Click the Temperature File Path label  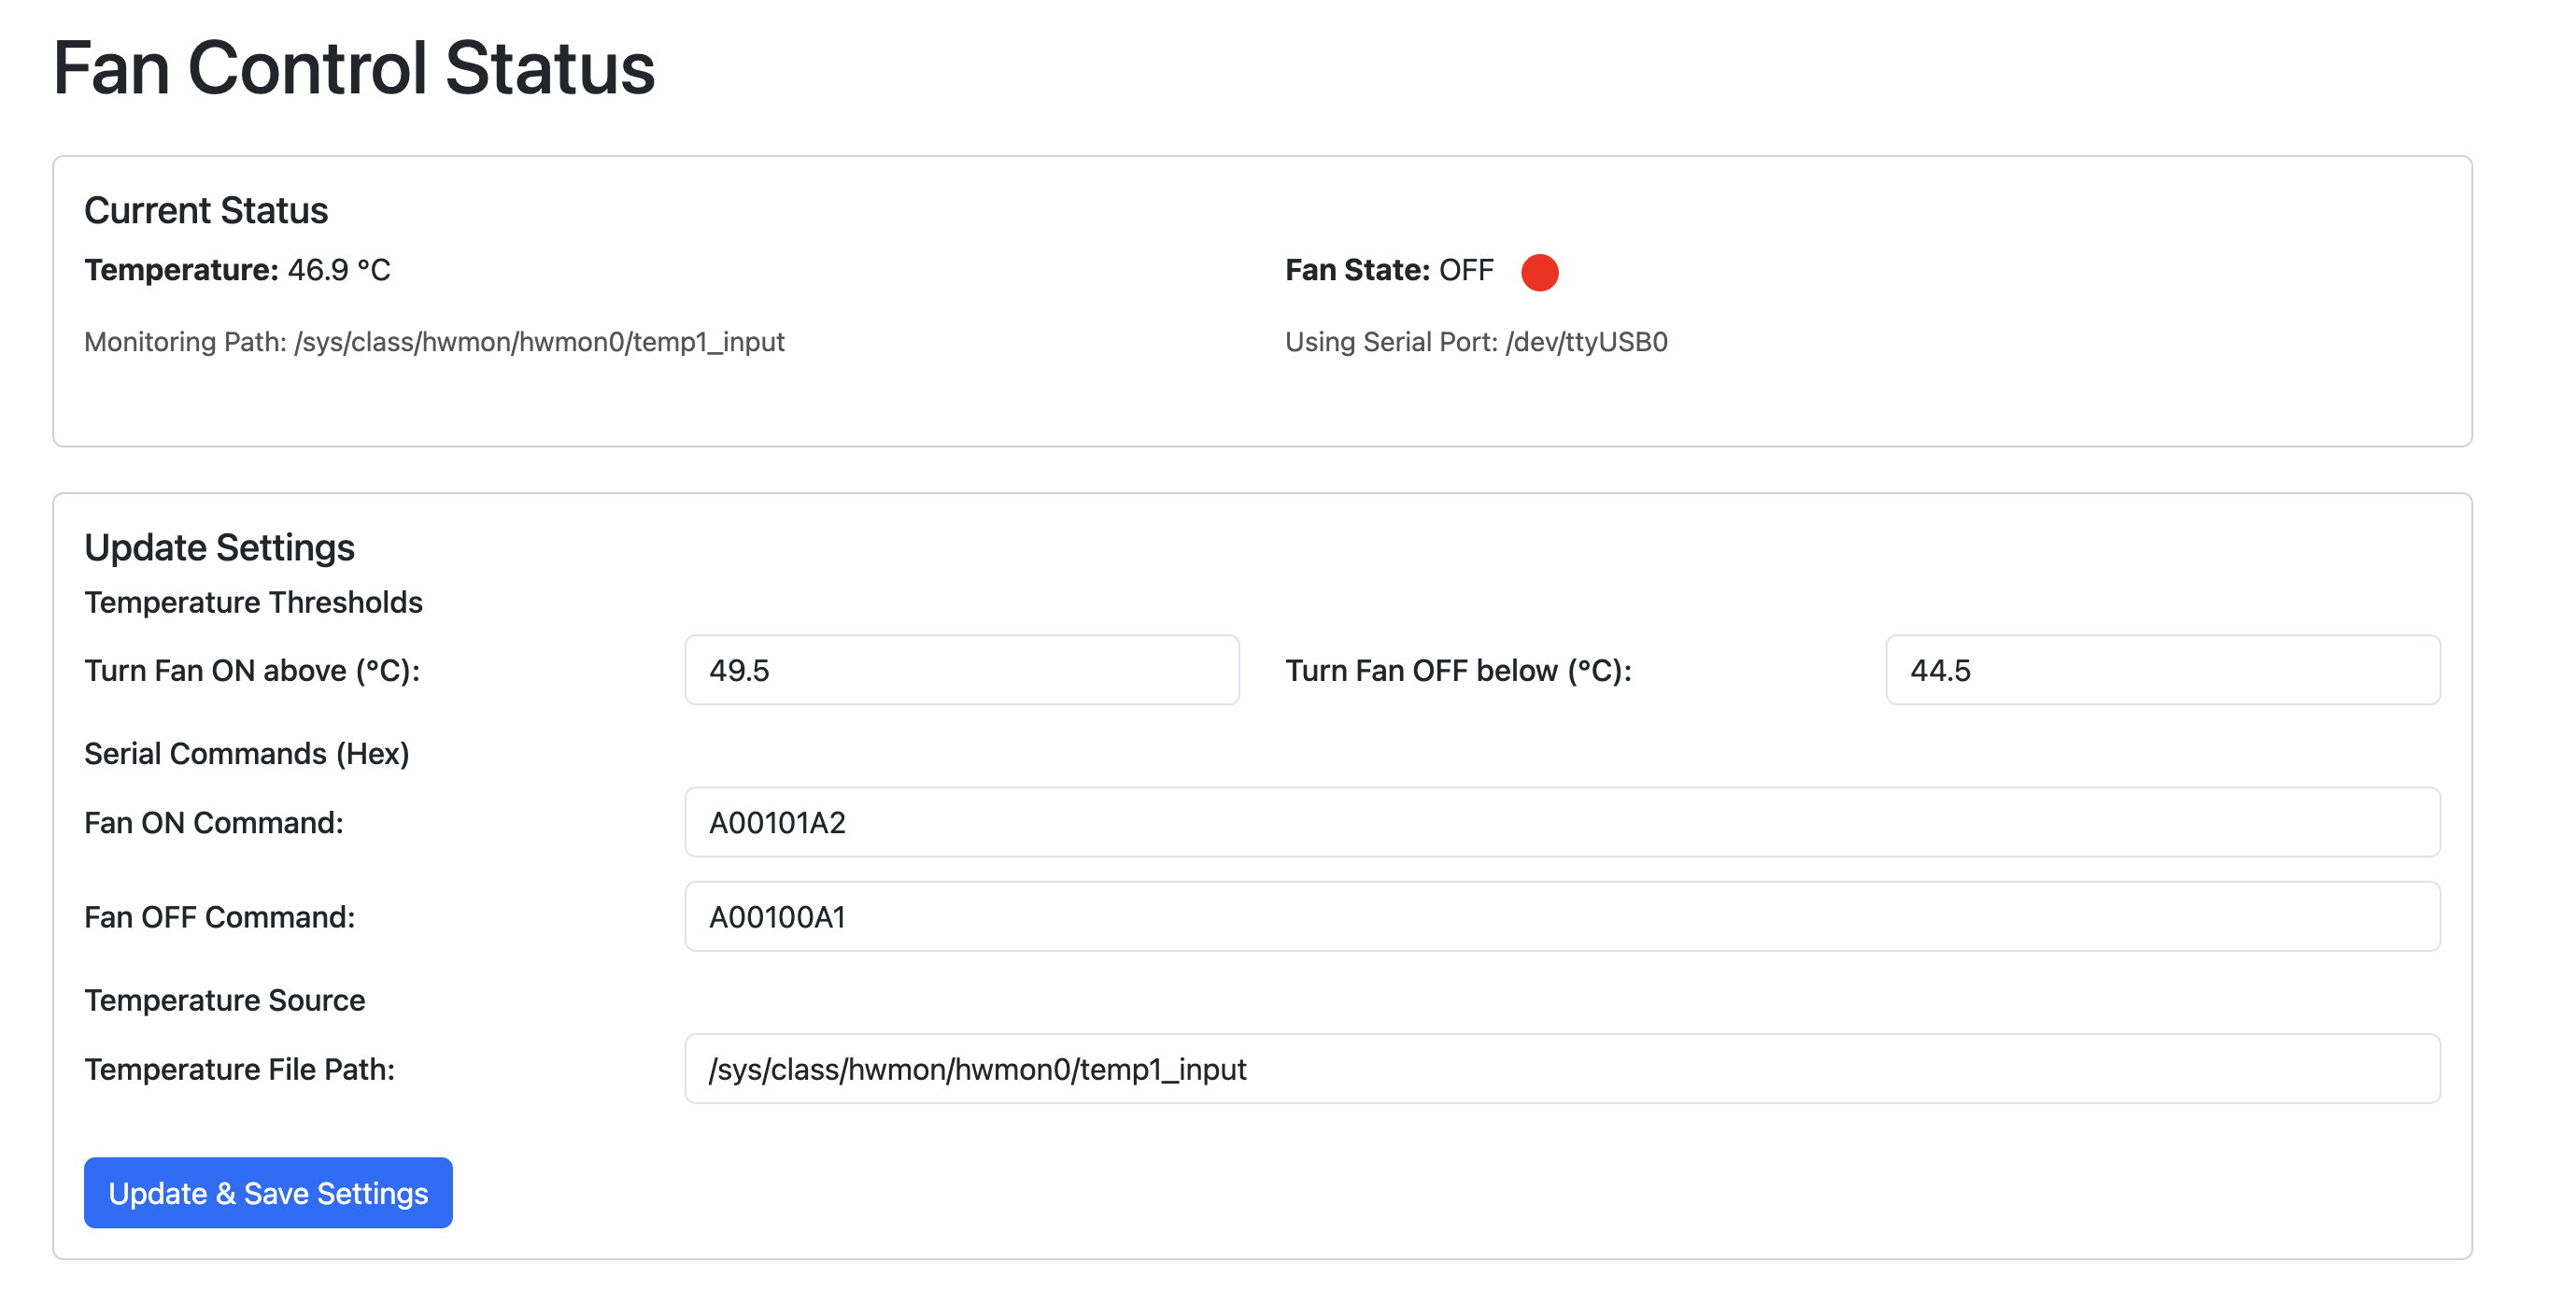[x=239, y=1069]
